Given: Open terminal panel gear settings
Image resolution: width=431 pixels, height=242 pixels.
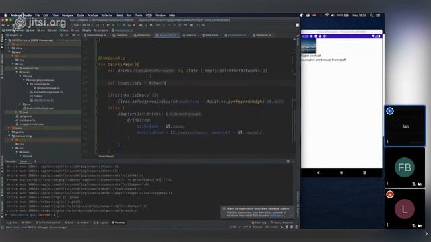Looking at the screenshot, I should pyautogui.click(x=288, y=161).
